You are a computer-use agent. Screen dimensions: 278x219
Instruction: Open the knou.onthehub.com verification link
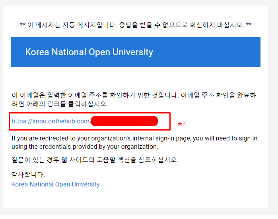(x=51, y=121)
